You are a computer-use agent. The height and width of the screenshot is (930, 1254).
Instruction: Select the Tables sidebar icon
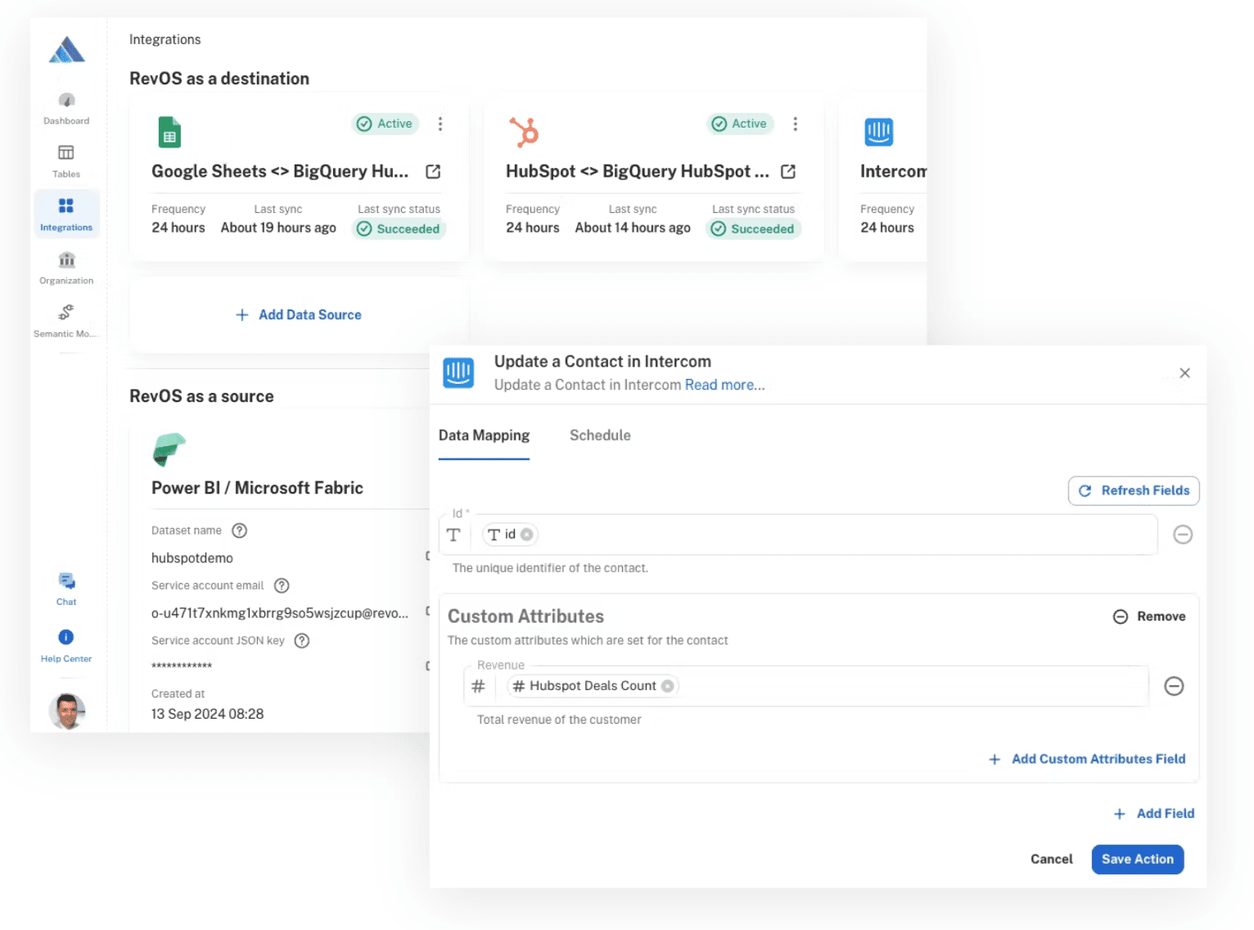point(65,160)
